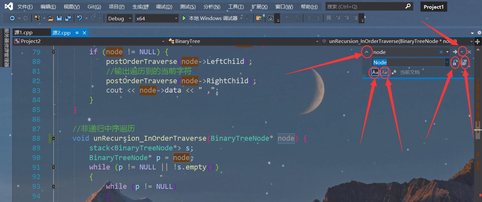
Task: Start debugging with the green play icon
Action: click(x=184, y=18)
